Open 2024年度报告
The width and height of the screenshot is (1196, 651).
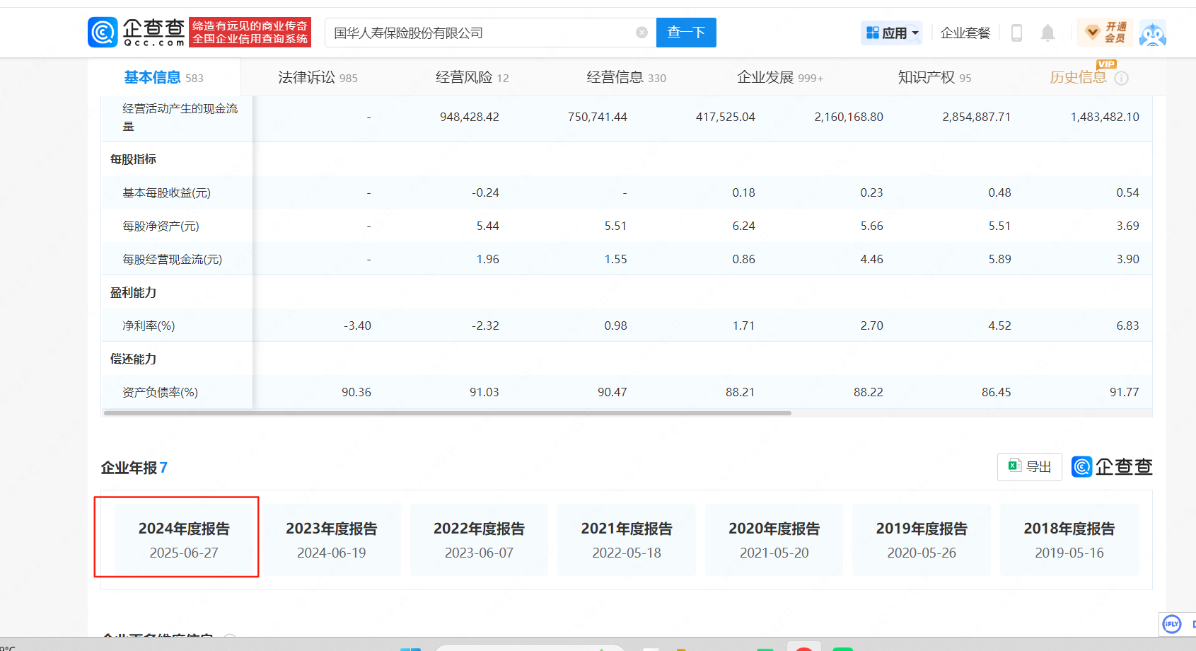184,539
